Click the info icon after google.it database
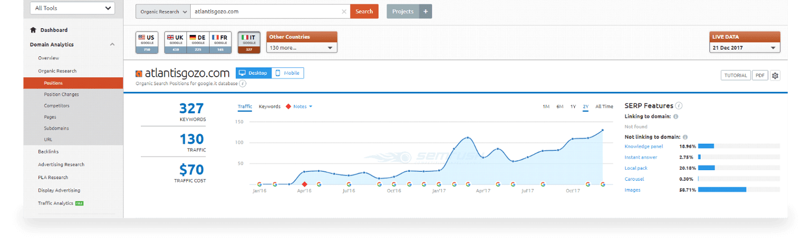Viewport: 811px width, 247px height. tap(243, 83)
